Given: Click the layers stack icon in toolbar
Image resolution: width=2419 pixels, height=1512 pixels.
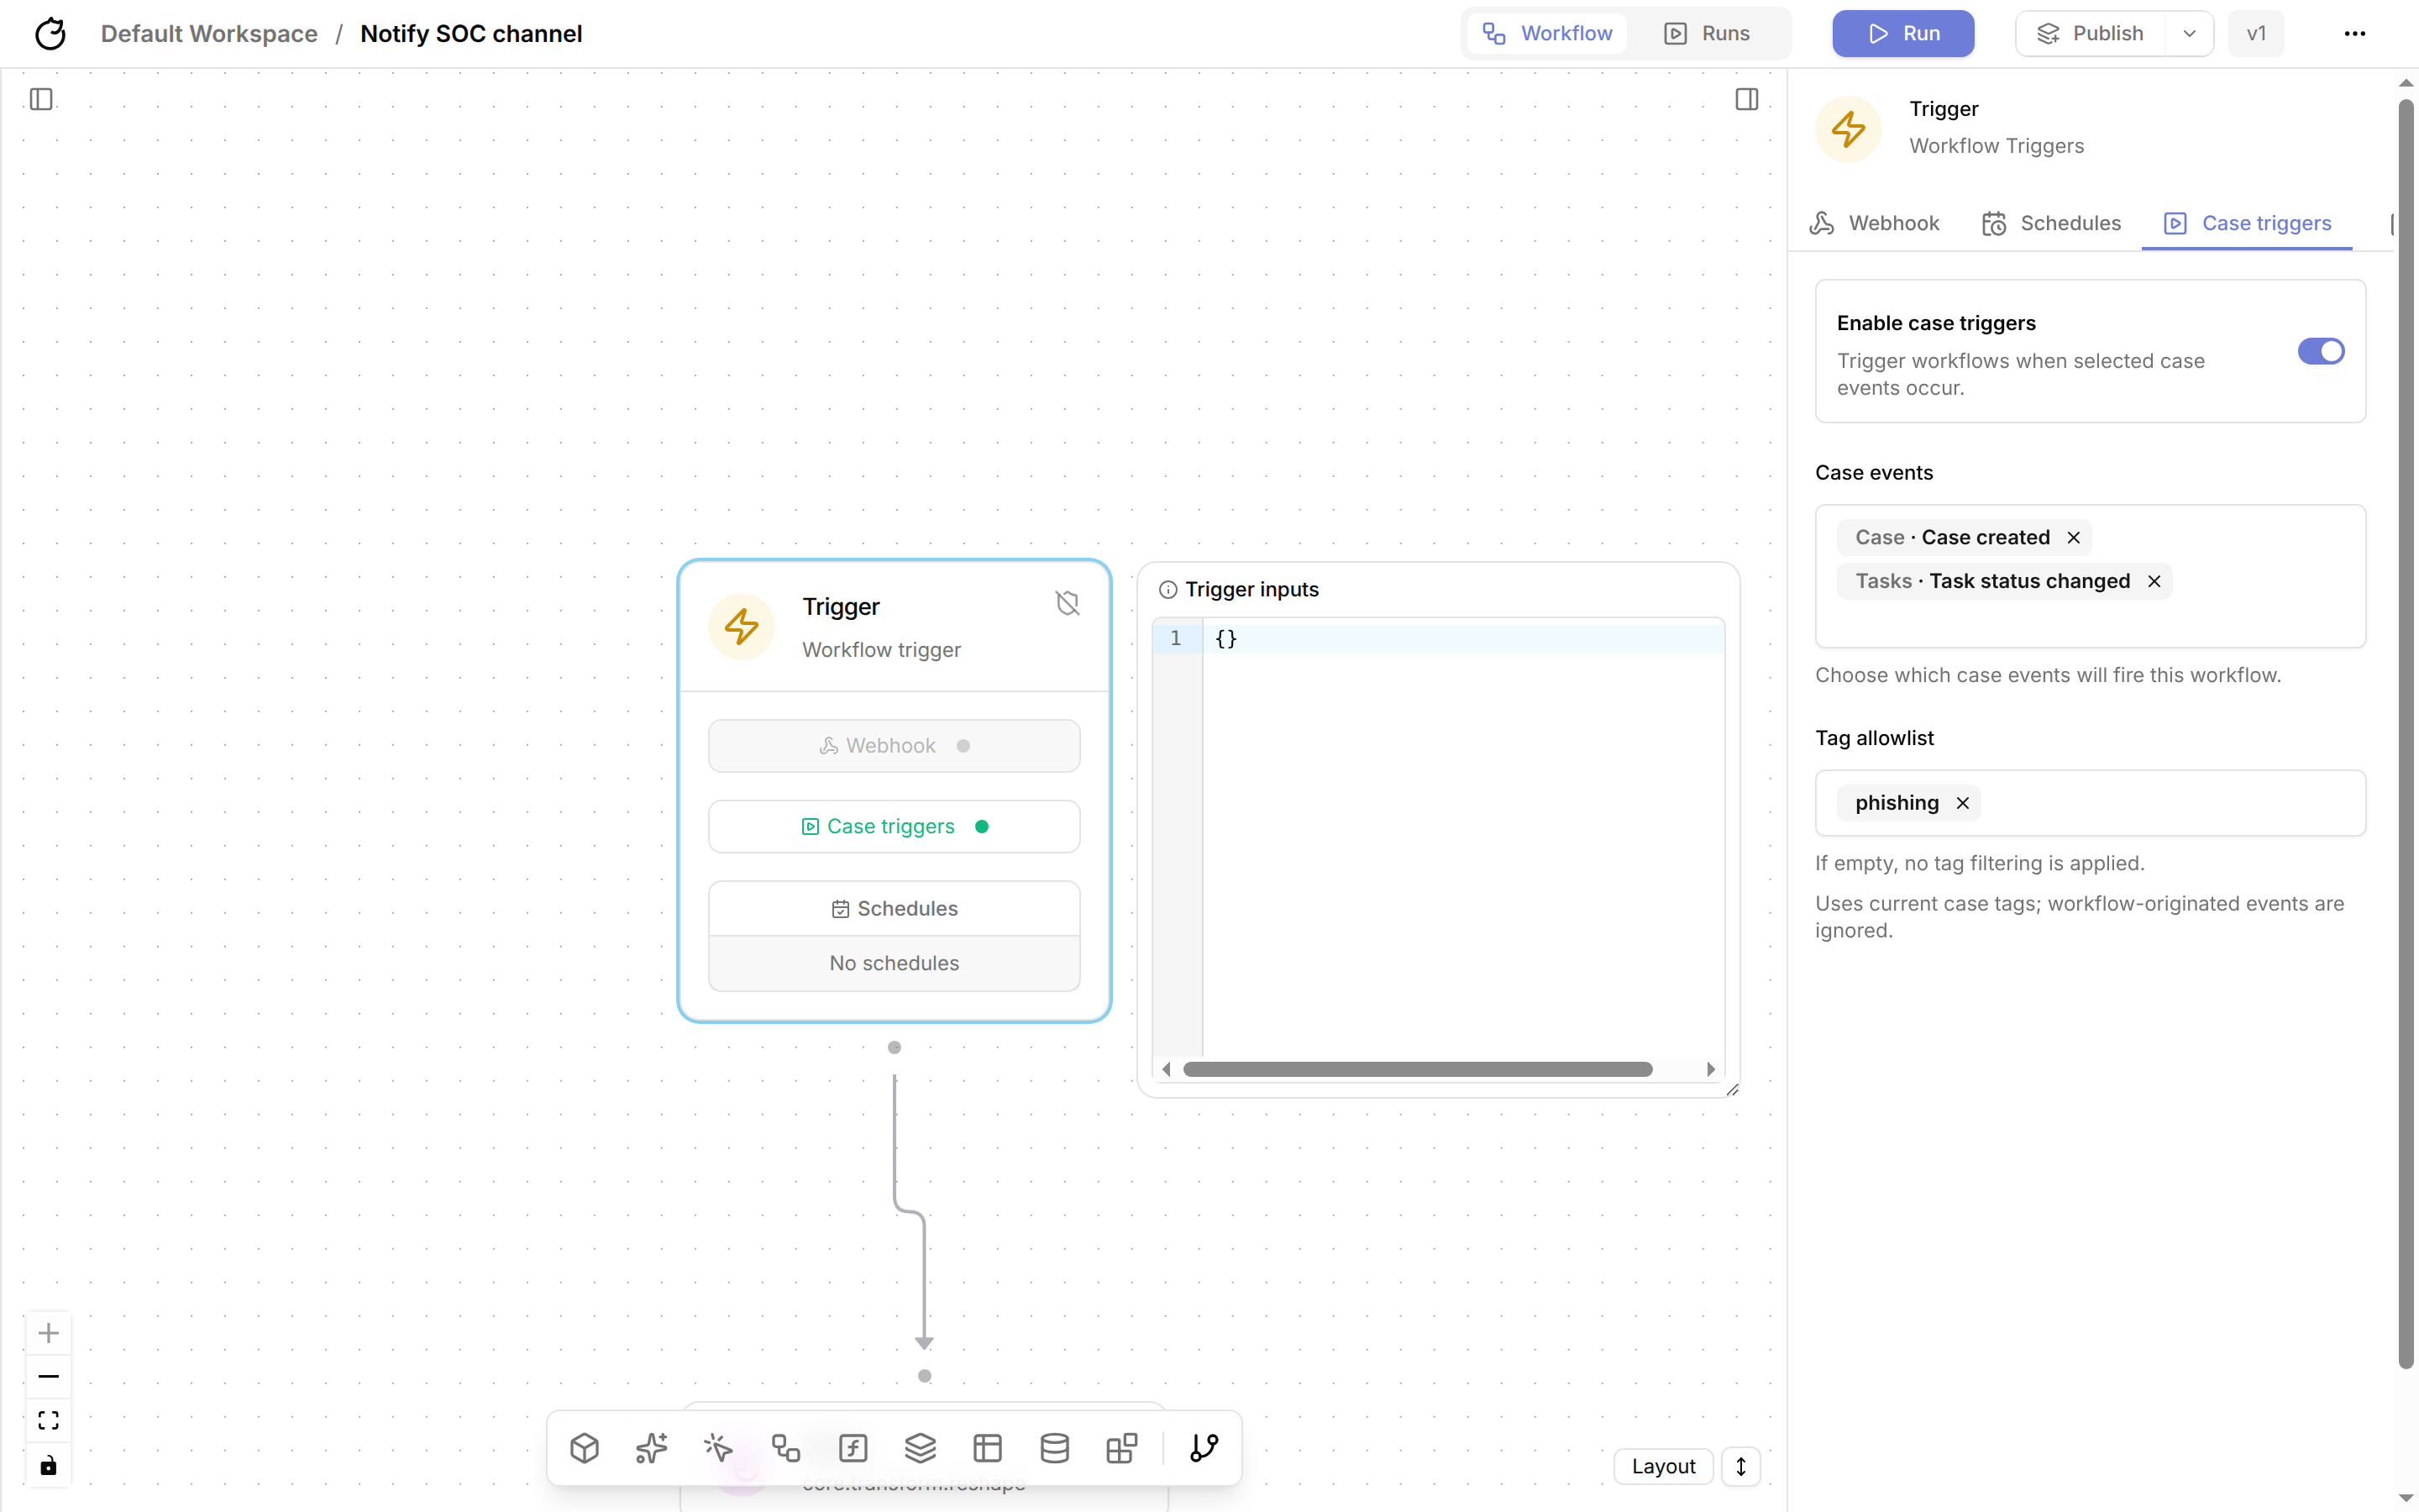Looking at the screenshot, I should (x=920, y=1448).
